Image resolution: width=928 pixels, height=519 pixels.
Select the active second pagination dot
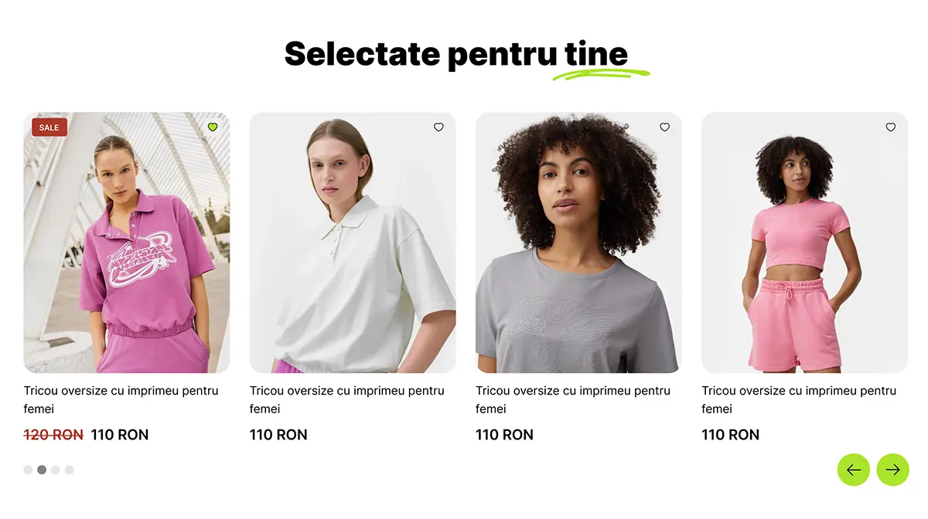(42, 470)
